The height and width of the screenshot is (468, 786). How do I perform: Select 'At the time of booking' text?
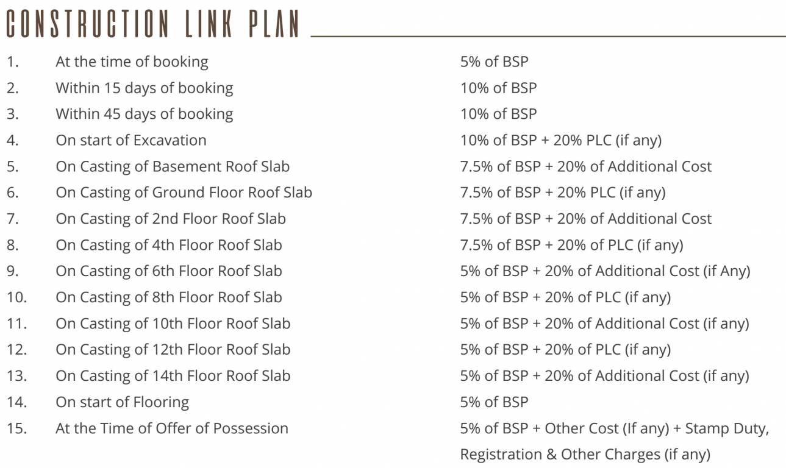point(132,62)
